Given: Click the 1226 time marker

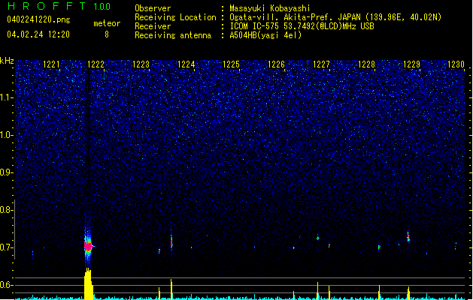Looking at the screenshot, I should point(276,64).
